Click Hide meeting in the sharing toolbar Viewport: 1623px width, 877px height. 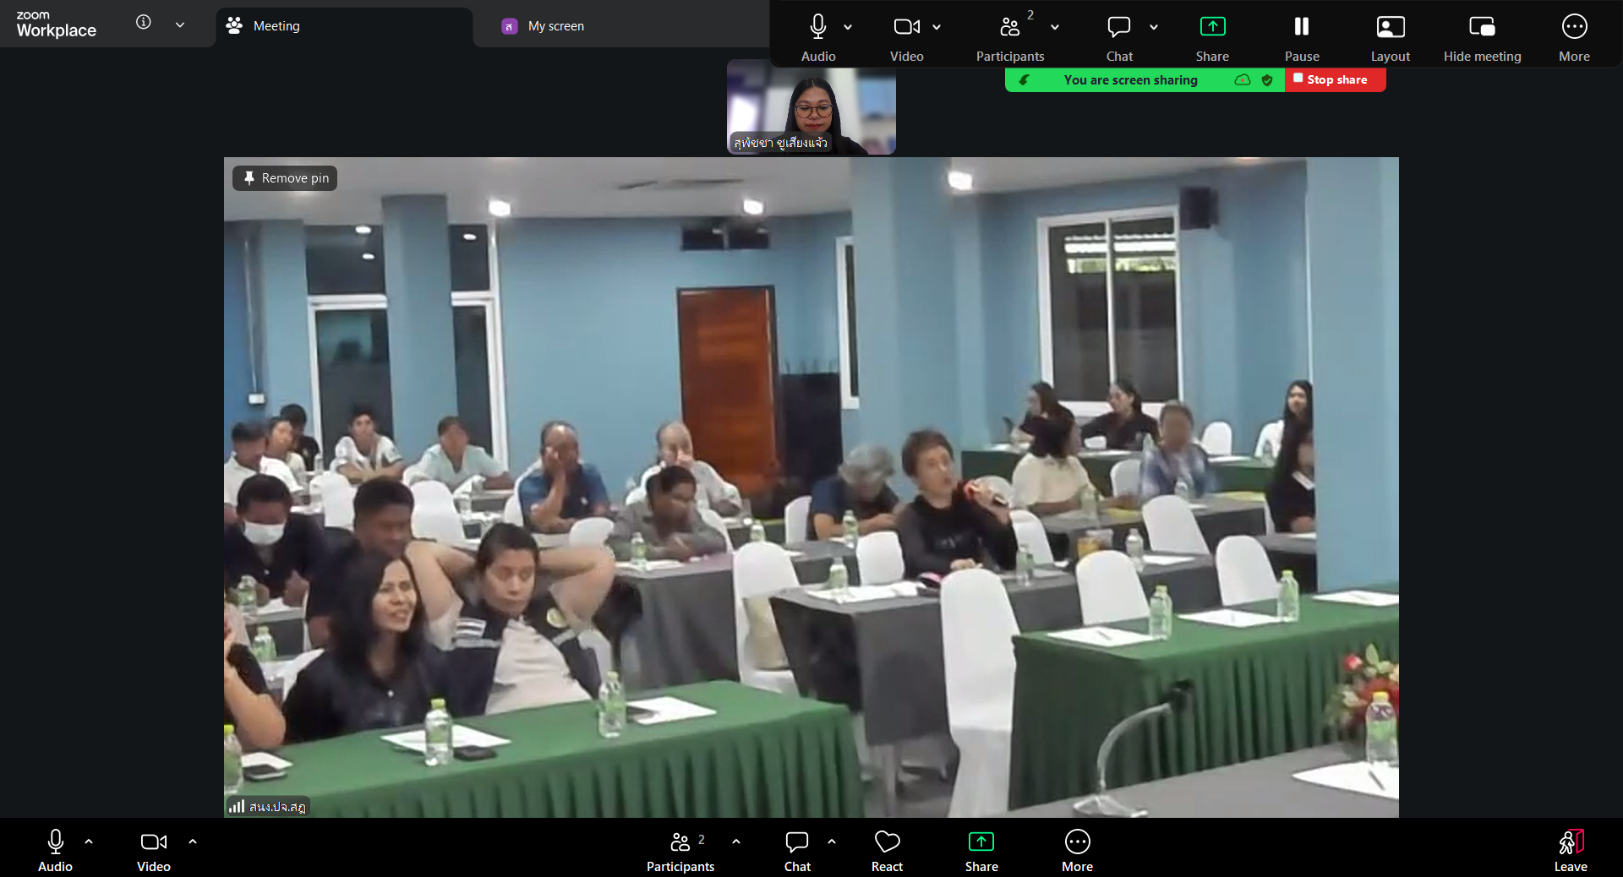[1481, 37]
